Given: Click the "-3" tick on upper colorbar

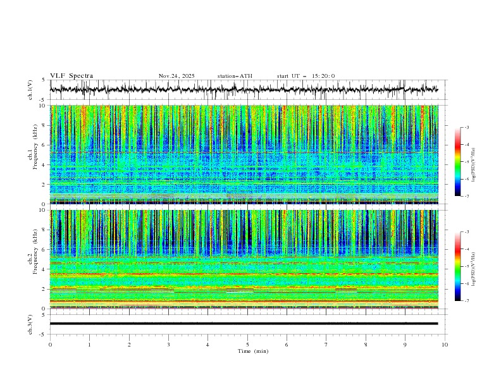Looking at the screenshot, I should click(467, 127).
